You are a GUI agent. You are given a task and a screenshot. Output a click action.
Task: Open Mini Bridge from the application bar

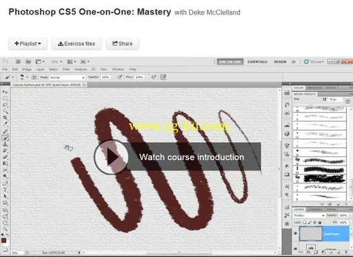coord(28,62)
